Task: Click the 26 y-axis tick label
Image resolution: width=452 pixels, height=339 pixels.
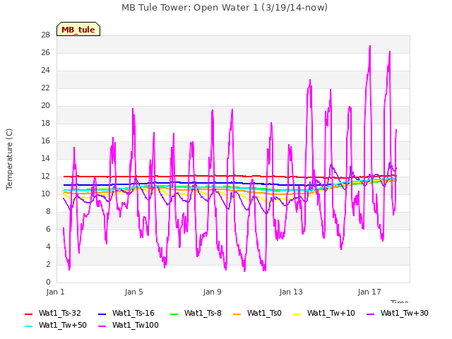Action: 45,52
